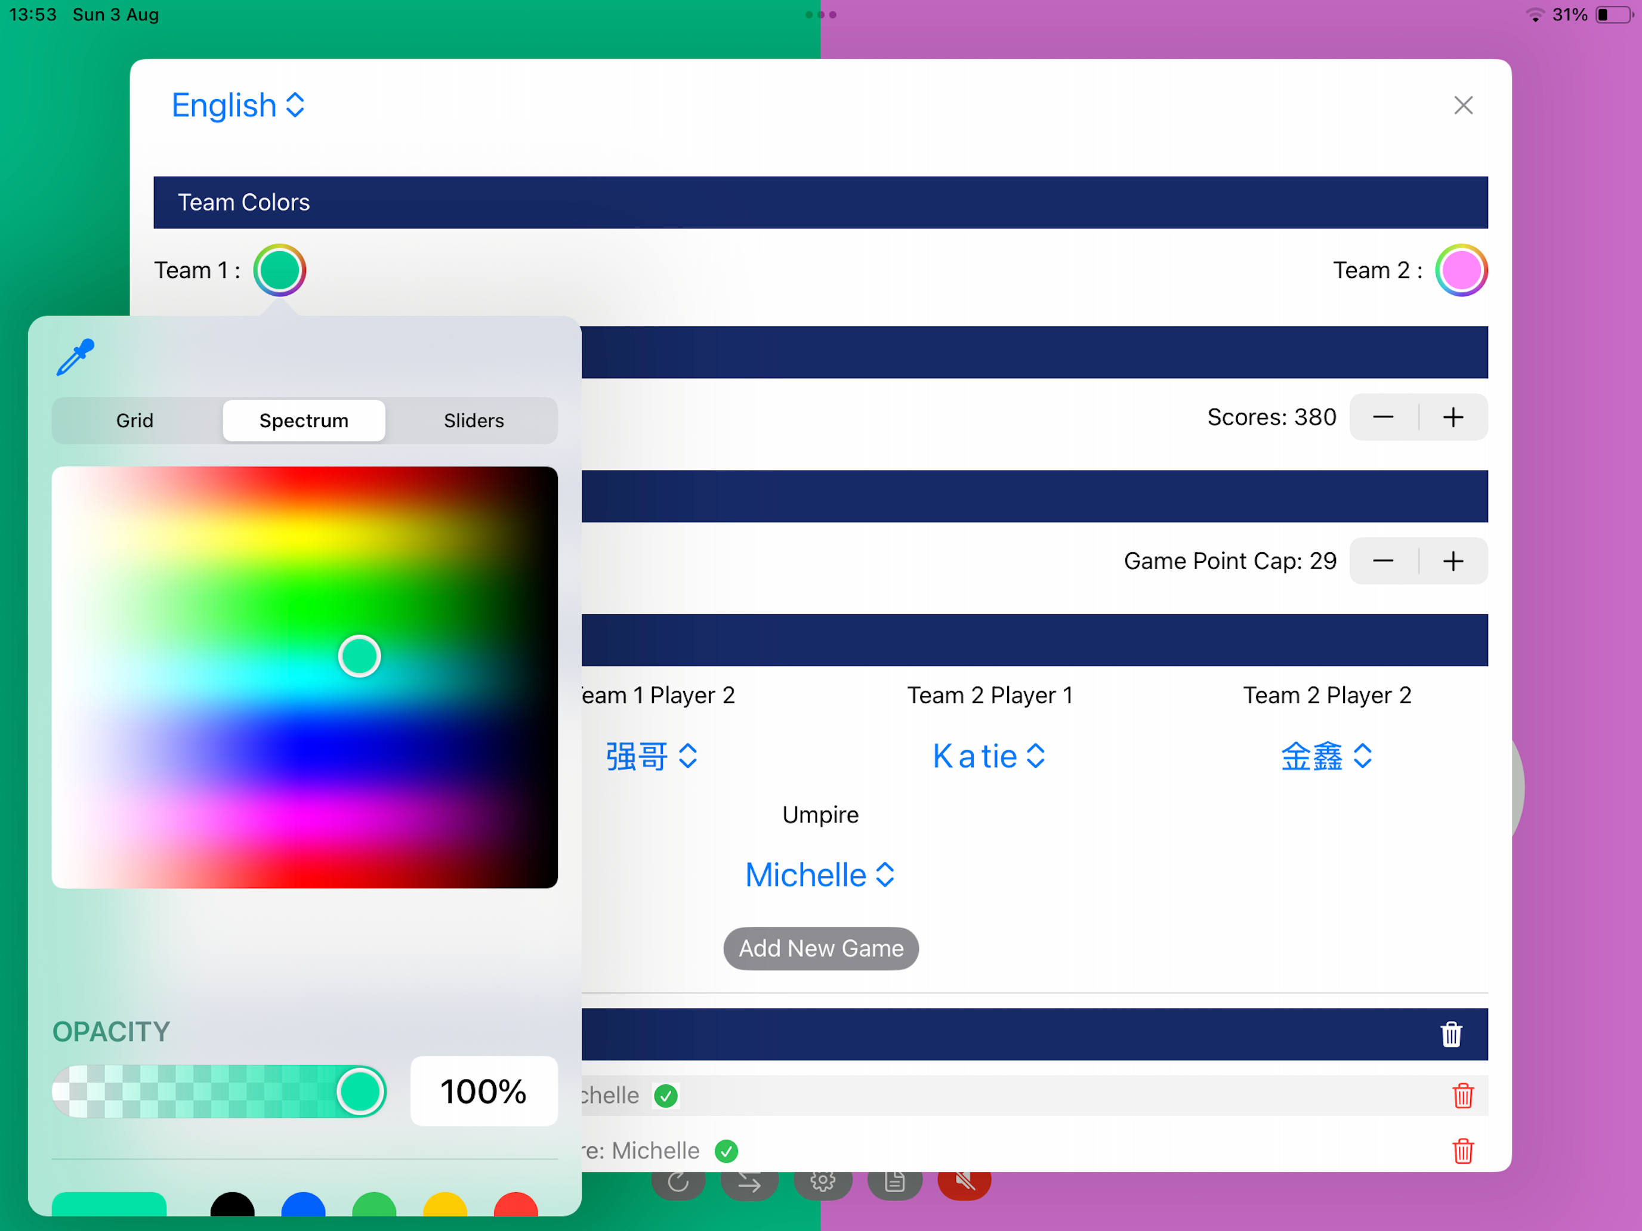1642x1231 pixels.
Task: Open Team 2 Player 2 name dropdown
Action: pos(1326,756)
